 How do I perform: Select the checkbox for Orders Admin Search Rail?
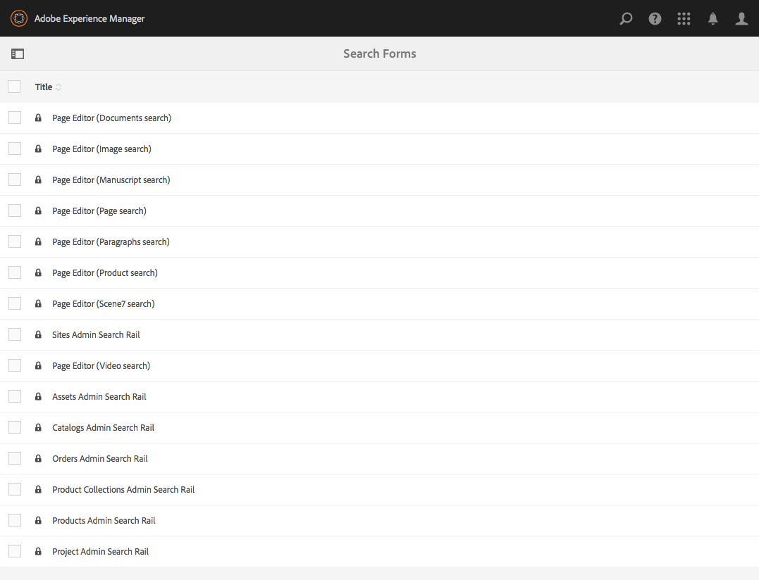pos(14,458)
